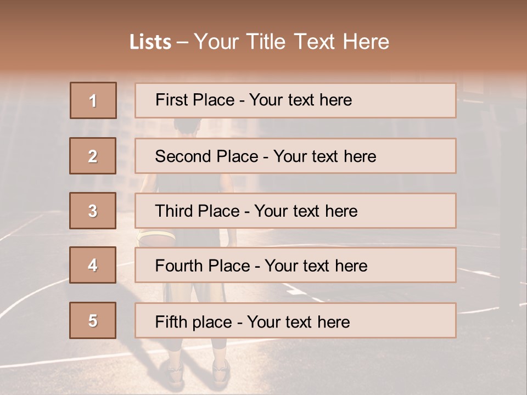The width and height of the screenshot is (527, 395).
Task: Click the player's sneakers in the background
Action: point(198,373)
